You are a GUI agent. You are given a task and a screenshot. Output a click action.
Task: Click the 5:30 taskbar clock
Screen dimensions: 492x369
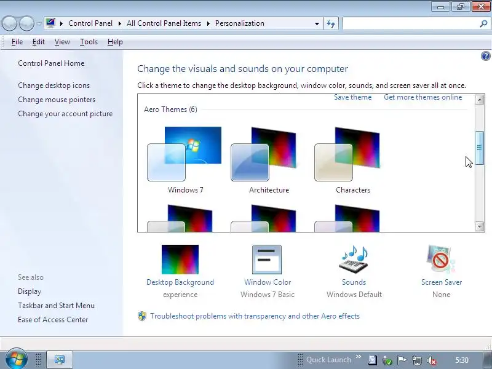tap(462, 360)
